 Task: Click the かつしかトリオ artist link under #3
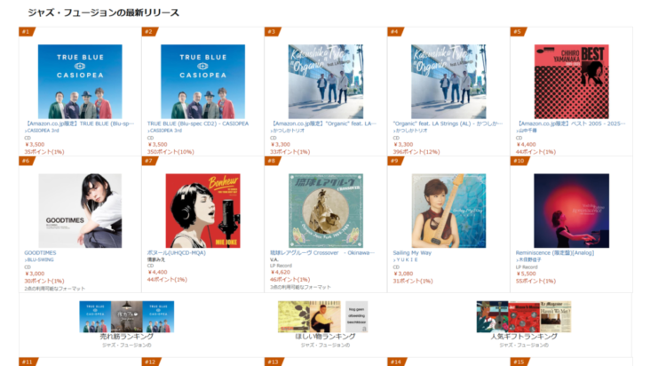pos(289,131)
